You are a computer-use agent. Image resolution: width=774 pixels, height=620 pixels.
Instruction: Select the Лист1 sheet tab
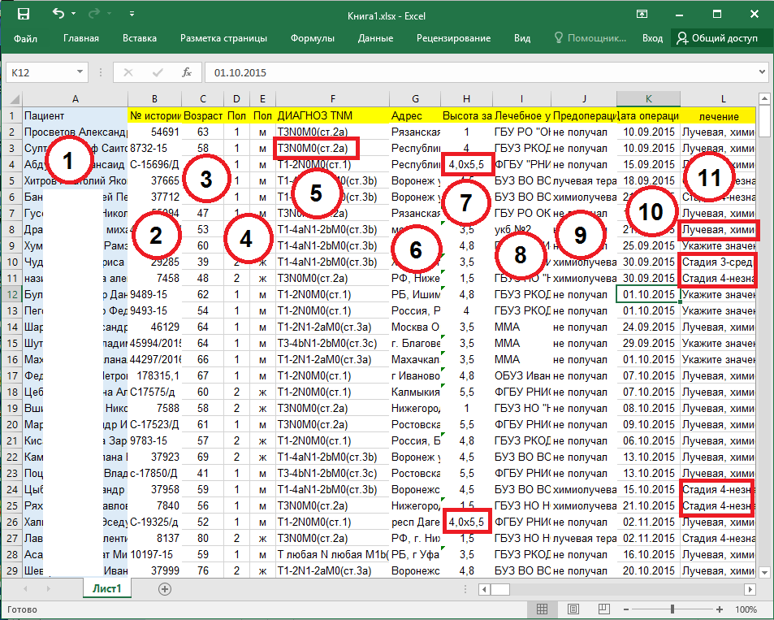point(106,589)
